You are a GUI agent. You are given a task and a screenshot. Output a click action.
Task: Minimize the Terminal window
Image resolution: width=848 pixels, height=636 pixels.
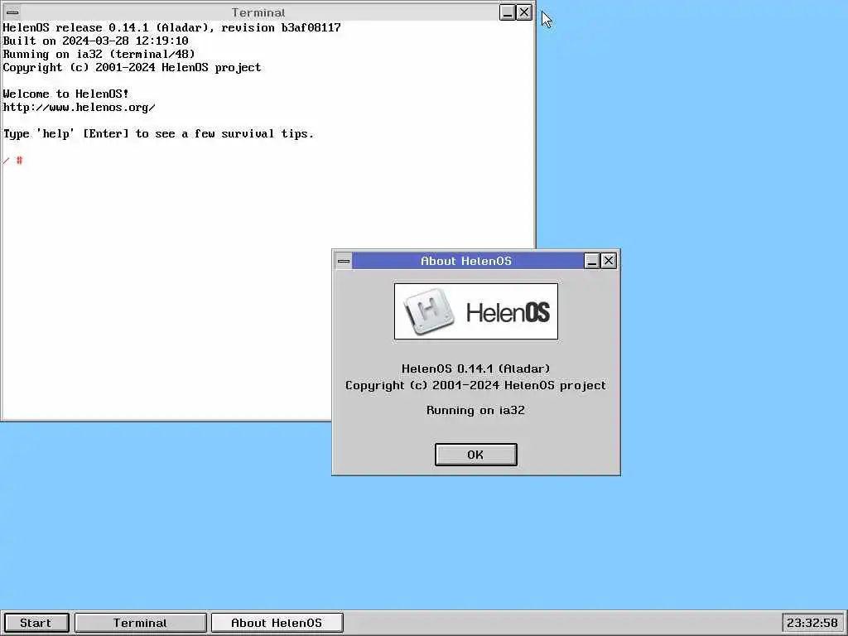[508, 12]
